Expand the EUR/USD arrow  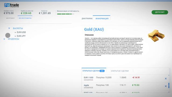click(15, 32)
